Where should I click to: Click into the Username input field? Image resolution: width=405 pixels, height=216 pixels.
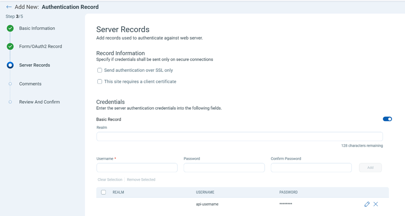tap(137, 168)
